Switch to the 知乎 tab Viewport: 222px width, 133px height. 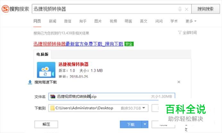83,21
